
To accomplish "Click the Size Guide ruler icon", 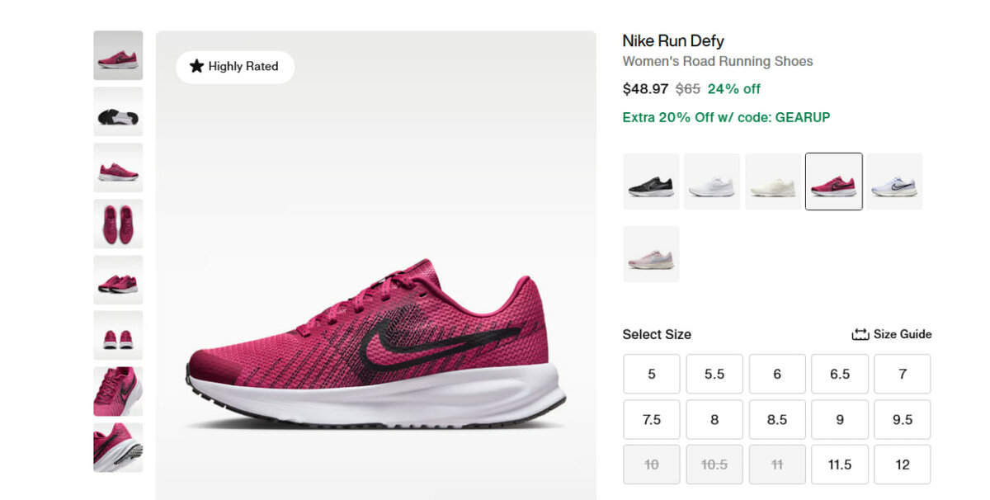I will [860, 334].
